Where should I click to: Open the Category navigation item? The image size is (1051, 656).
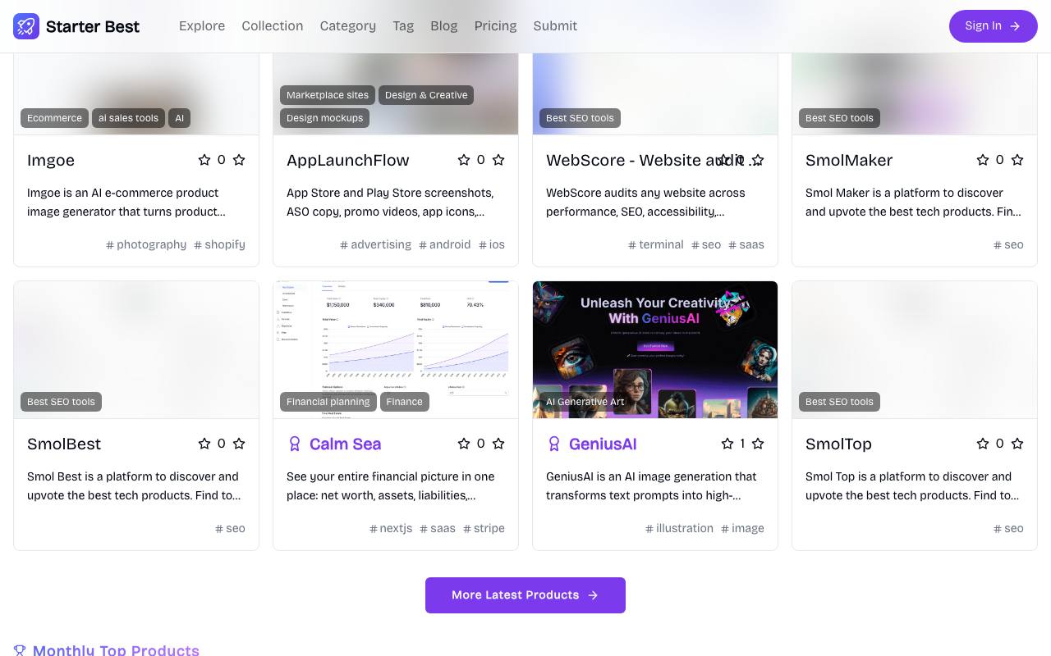[x=348, y=26]
